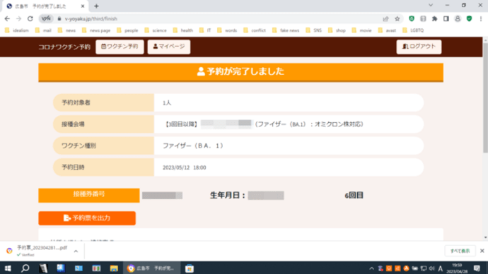The image size is (488, 274).
Task: Click the コロナワクチン予約 site title
Action: 64,47
